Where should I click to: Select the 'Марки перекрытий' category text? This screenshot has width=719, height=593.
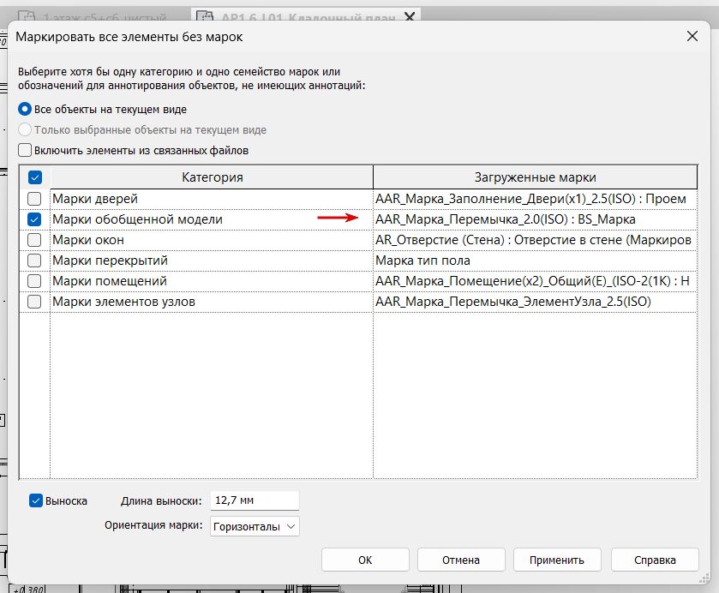110,261
